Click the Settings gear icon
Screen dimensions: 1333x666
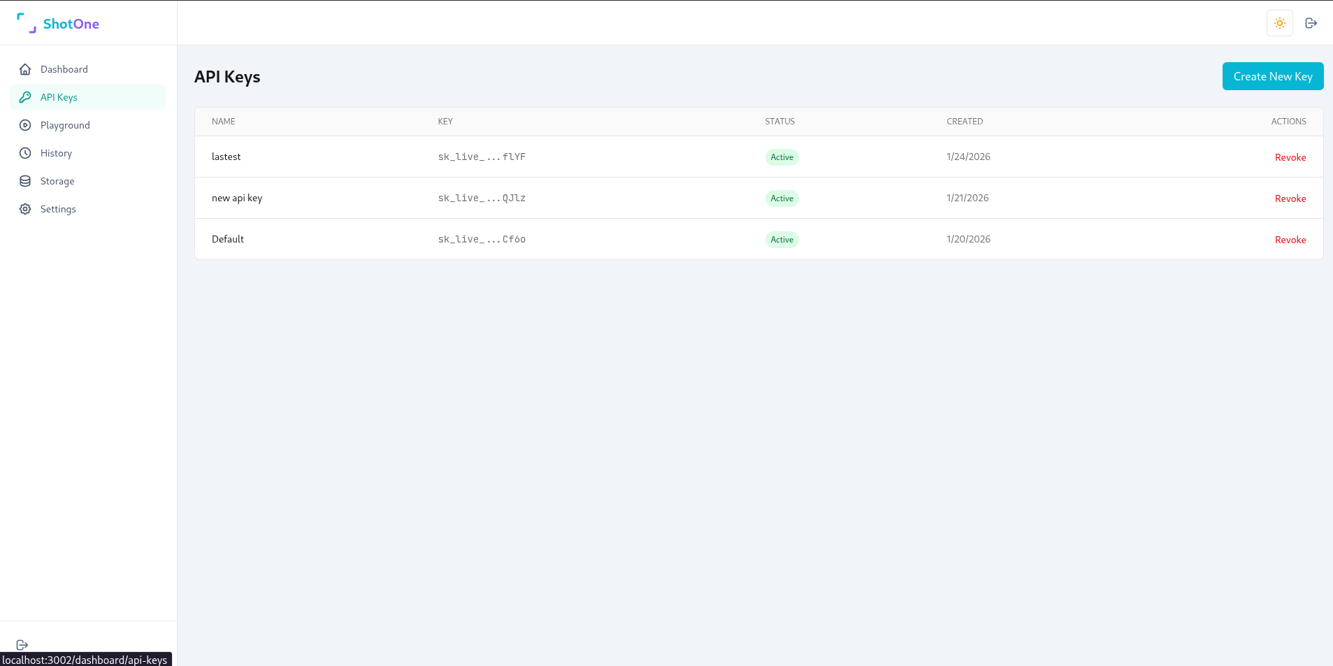coord(25,209)
